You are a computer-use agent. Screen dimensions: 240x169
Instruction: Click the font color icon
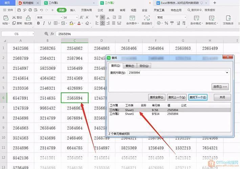(x=79, y=23)
